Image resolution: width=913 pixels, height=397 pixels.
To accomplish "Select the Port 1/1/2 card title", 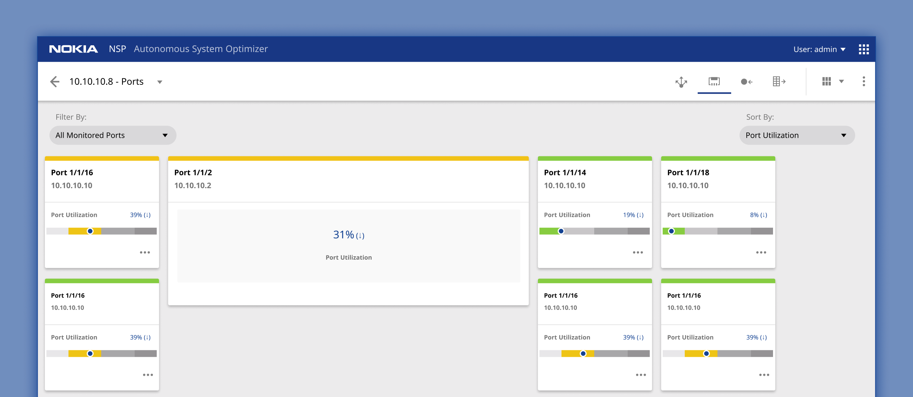I will tap(193, 173).
